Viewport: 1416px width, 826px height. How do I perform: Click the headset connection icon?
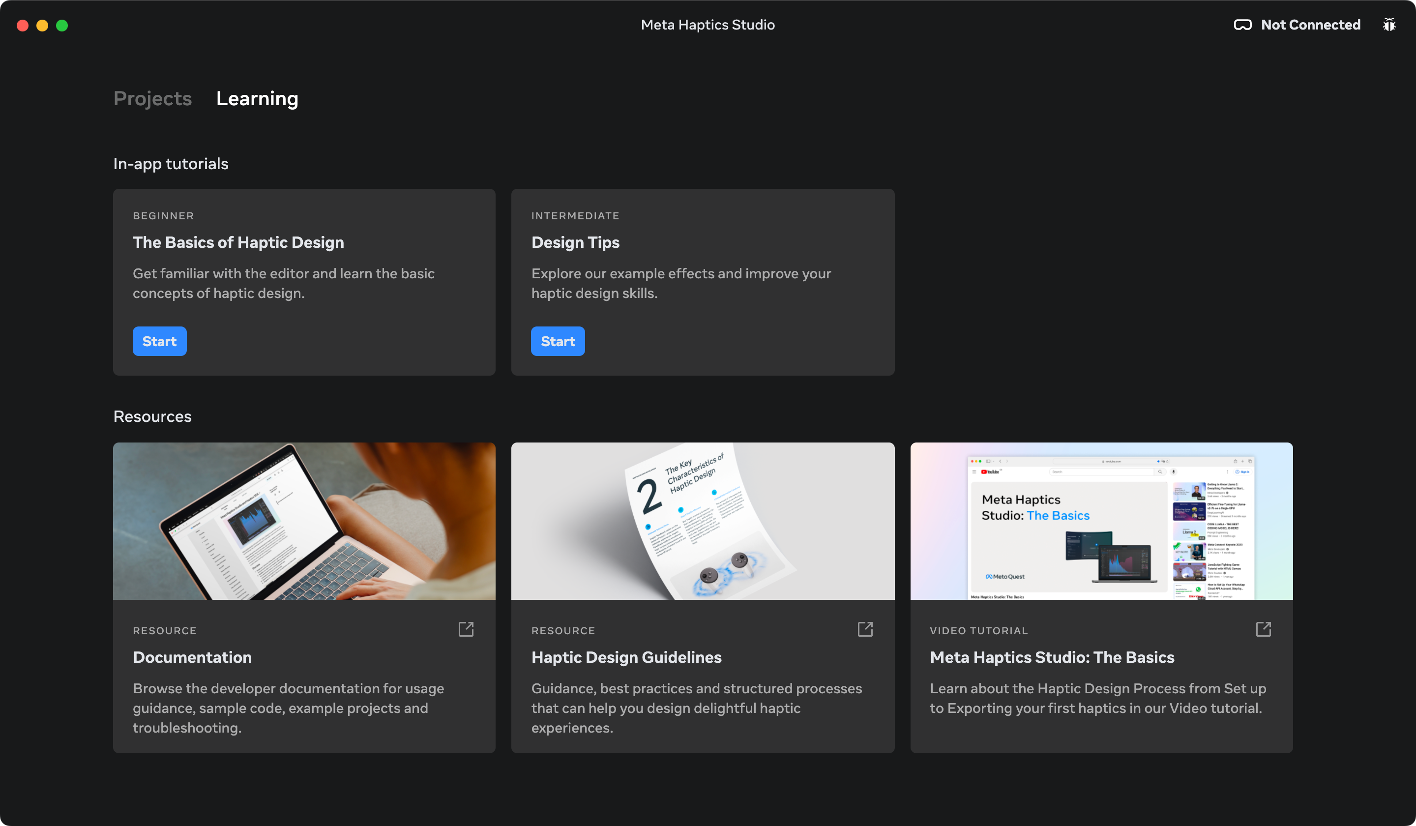coord(1242,25)
